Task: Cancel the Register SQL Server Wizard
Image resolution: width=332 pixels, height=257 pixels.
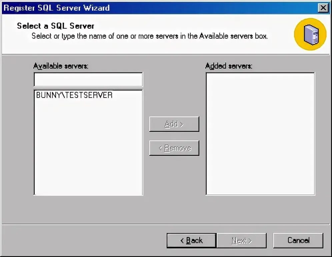Action: pos(298,240)
